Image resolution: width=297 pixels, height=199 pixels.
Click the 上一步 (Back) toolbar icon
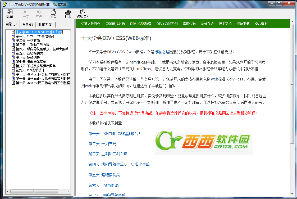24,13
